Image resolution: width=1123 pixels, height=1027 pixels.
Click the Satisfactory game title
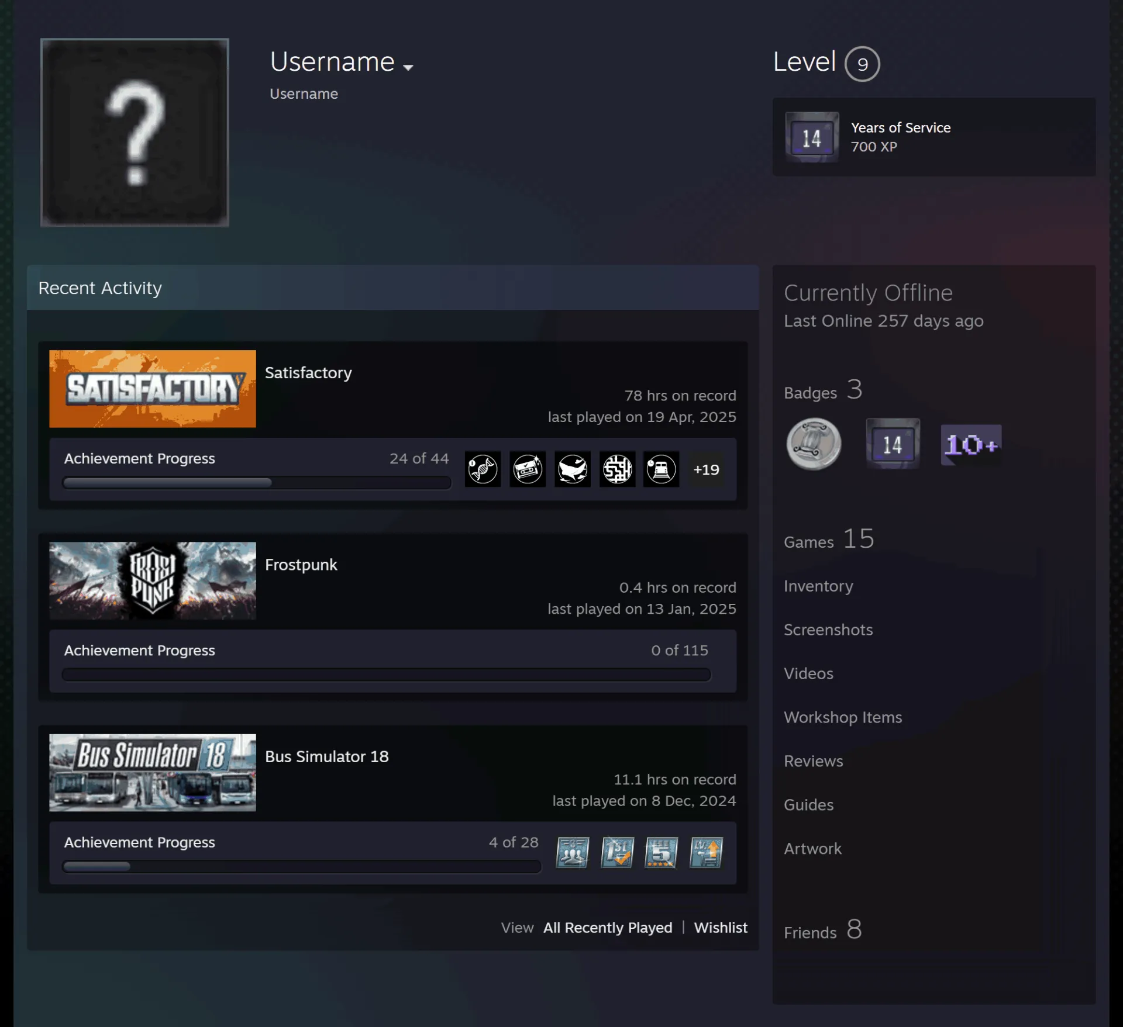308,373
